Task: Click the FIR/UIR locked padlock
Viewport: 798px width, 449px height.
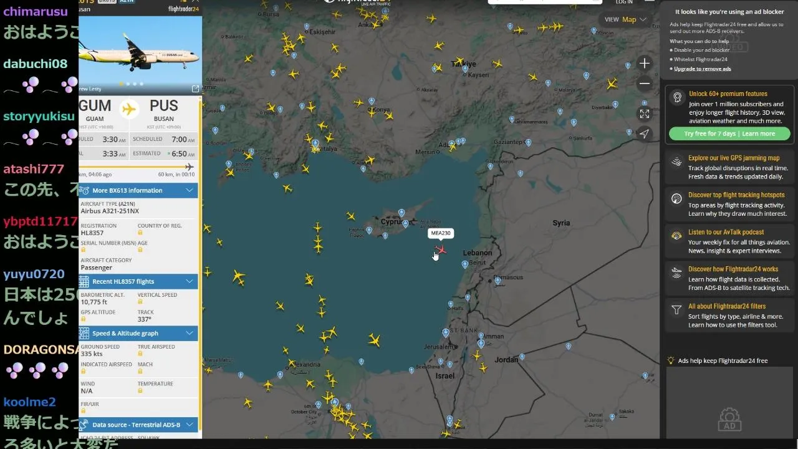Action: coord(83,410)
